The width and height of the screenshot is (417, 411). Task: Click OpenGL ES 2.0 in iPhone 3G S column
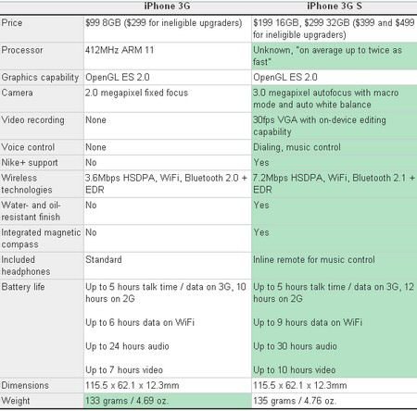click(x=285, y=77)
